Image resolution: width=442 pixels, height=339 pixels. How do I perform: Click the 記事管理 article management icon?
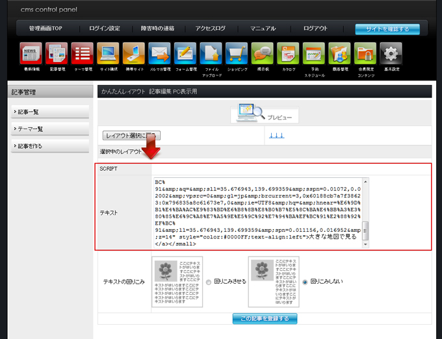pyautogui.click(x=57, y=54)
